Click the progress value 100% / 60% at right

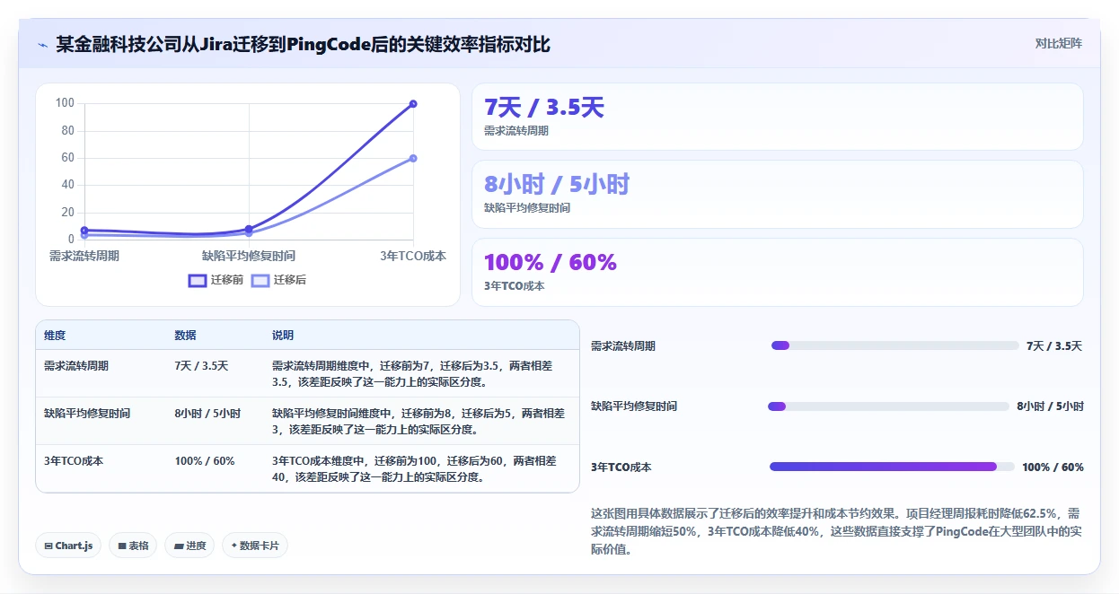tap(1053, 467)
